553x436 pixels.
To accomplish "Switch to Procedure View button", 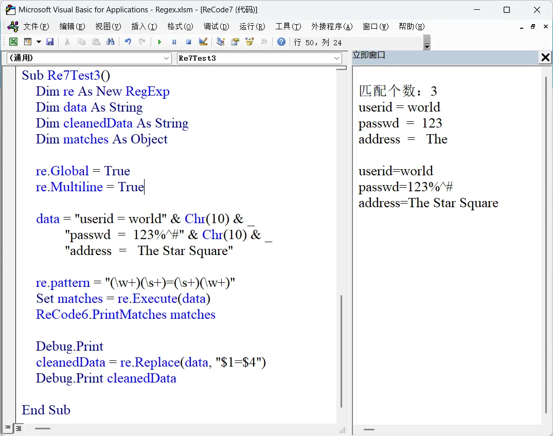I will pos(8,428).
